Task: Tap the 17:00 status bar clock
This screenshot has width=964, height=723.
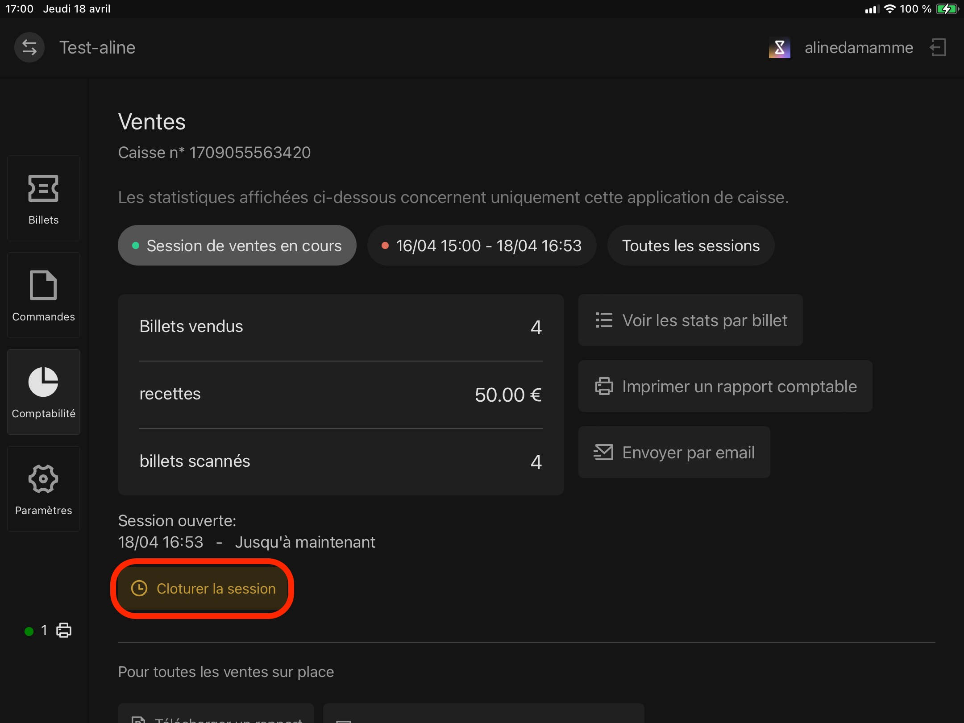Action: 19,9
